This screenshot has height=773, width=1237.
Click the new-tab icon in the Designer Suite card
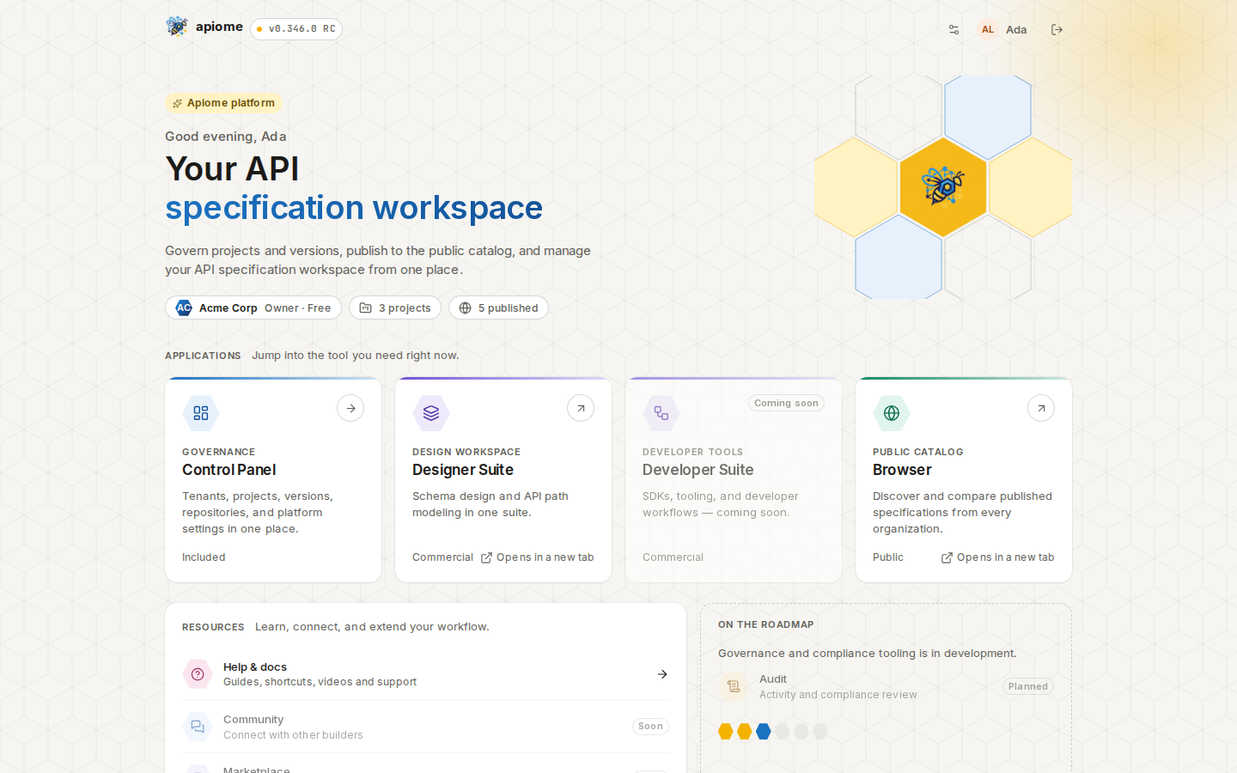click(x=486, y=557)
